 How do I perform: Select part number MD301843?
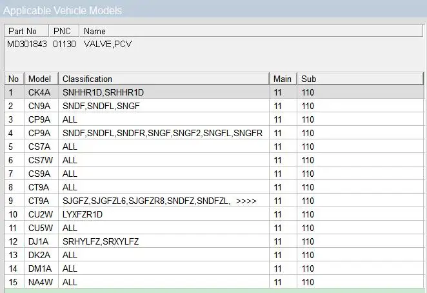click(x=27, y=44)
